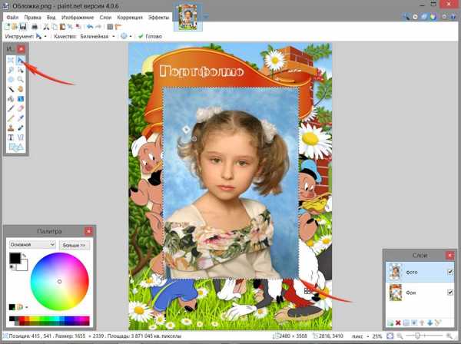Click the Cut scissors toolbar icon
This screenshot has height=344, width=461.
(x=46, y=27)
